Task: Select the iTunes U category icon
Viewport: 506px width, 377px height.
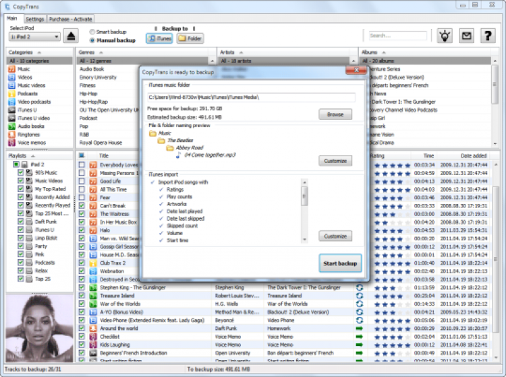Action: pyautogui.click(x=11, y=110)
